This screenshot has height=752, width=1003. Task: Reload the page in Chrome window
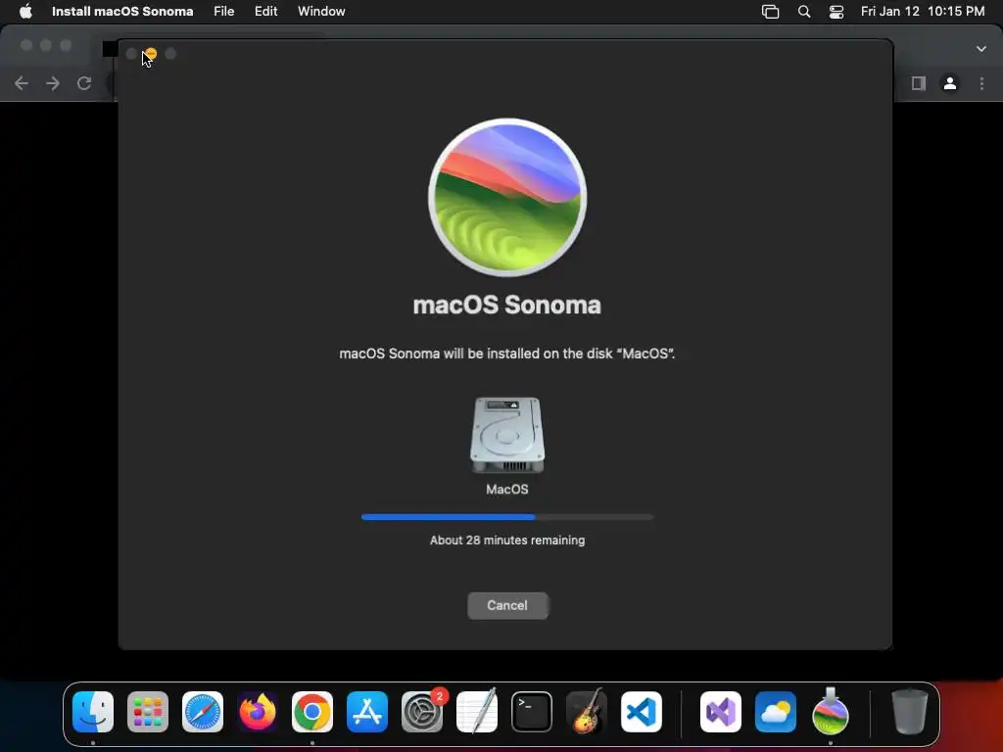click(84, 83)
